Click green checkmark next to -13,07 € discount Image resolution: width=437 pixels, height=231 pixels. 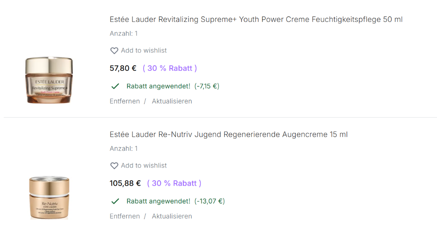point(115,201)
